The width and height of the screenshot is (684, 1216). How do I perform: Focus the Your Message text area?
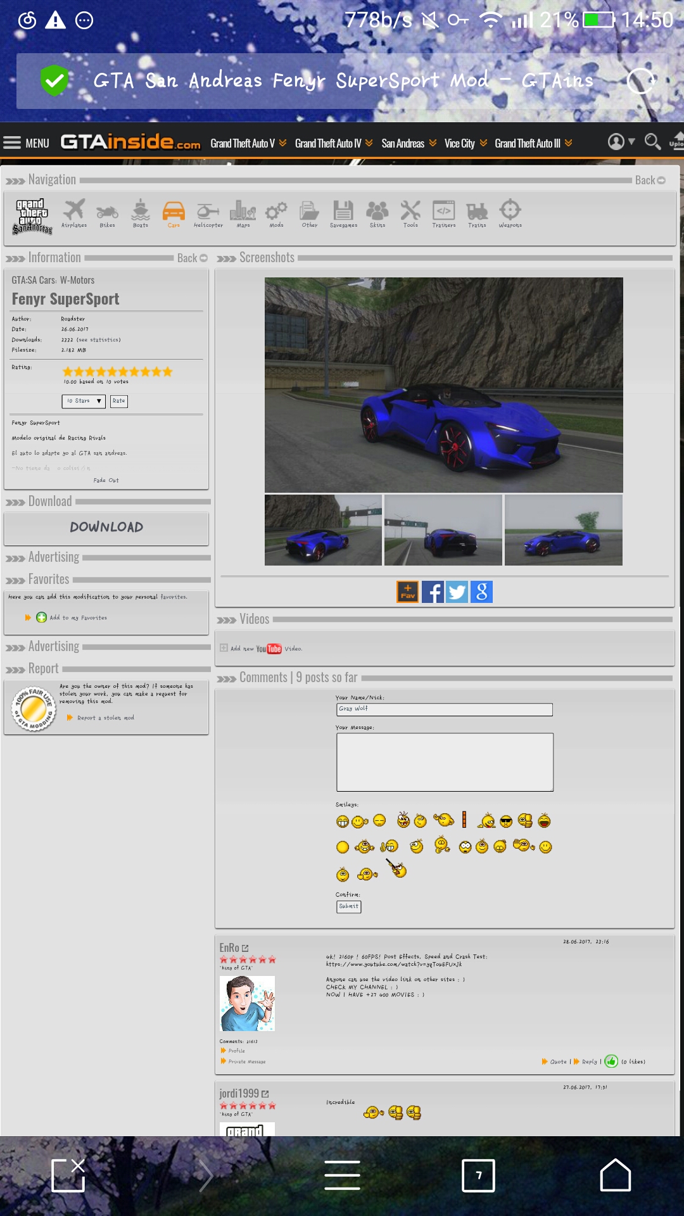[x=445, y=762]
